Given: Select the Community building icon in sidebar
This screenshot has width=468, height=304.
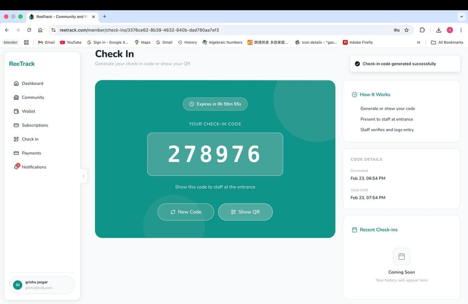Looking at the screenshot, I should 16,97.
